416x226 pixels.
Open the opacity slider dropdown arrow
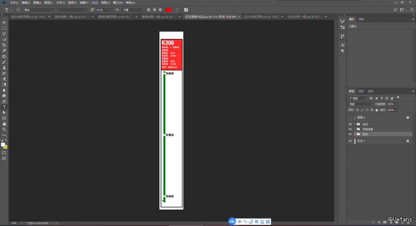pyautogui.click(x=397, y=104)
